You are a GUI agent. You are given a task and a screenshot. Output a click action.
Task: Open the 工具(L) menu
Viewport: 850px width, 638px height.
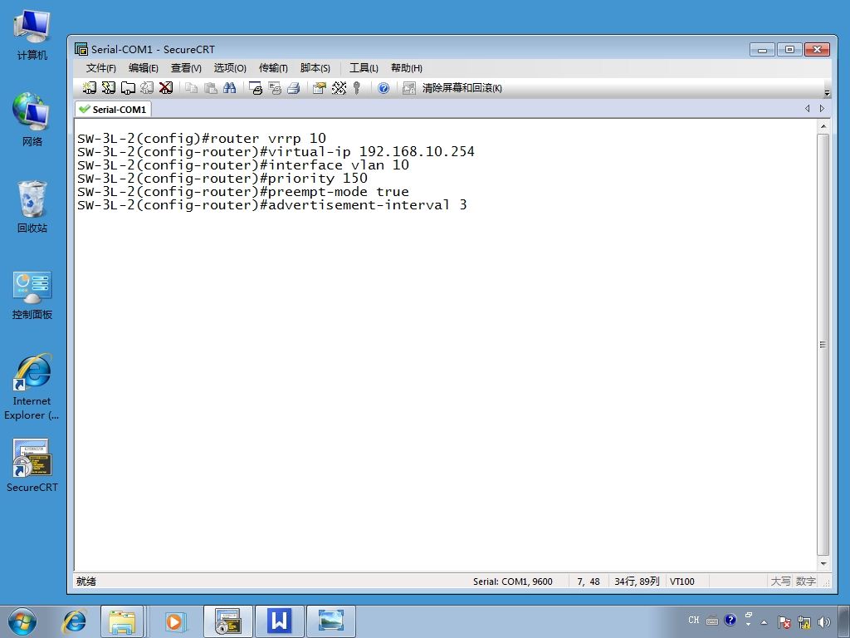click(x=364, y=68)
